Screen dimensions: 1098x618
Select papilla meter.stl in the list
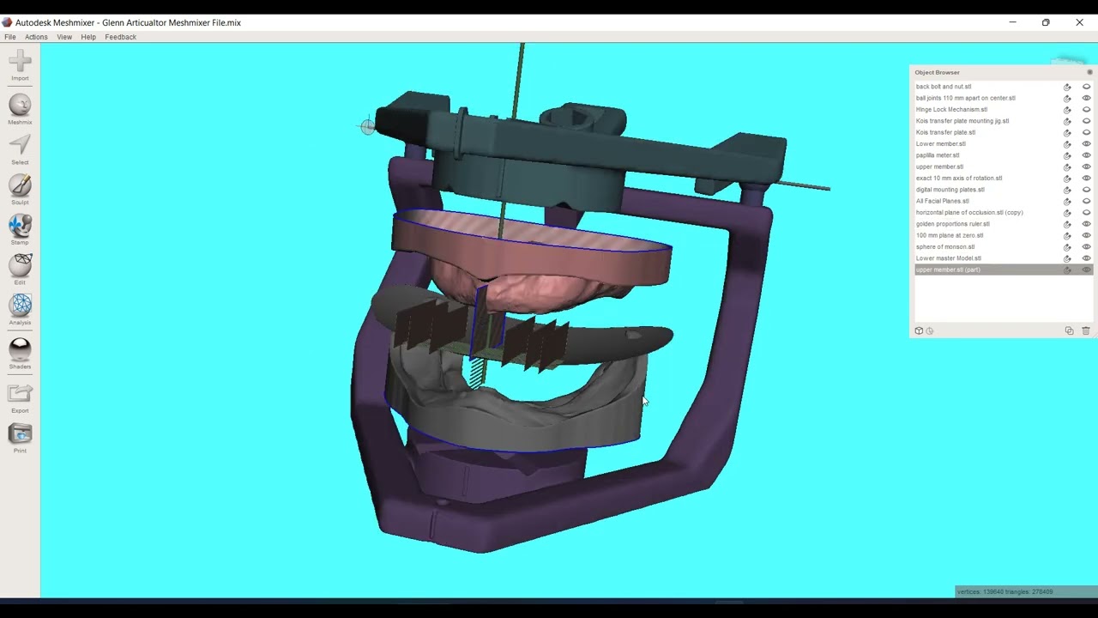(x=938, y=155)
